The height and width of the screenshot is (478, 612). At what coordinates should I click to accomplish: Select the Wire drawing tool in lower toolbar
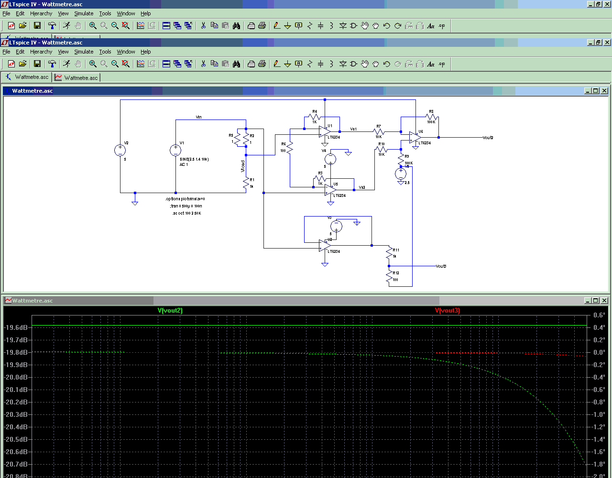[x=277, y=64]
